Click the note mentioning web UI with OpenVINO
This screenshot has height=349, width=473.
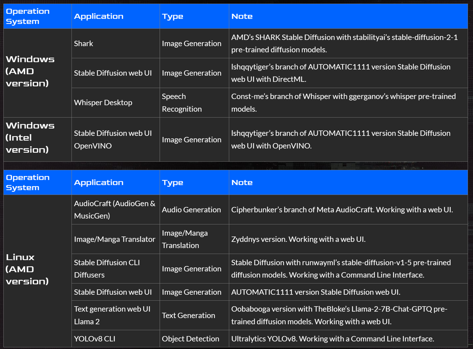(x=348, y=139)
